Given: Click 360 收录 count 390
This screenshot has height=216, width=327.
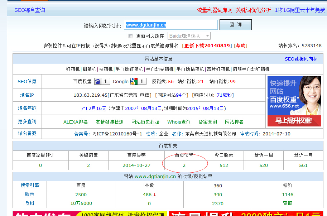Looking at the screenshot, I should [218, 195].
